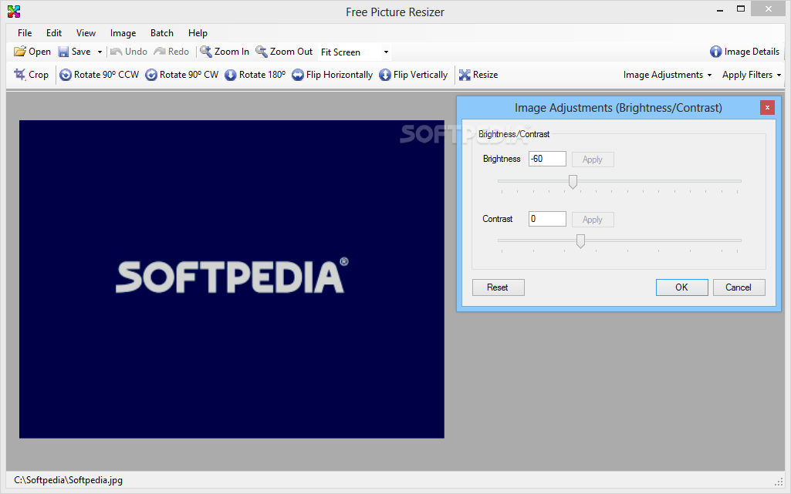Click the Open folder icon
Screen dimensions: 791x494
coord(19,52)
